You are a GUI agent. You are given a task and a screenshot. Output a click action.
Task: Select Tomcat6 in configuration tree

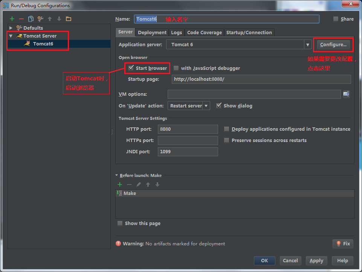(x=59, y=44)
